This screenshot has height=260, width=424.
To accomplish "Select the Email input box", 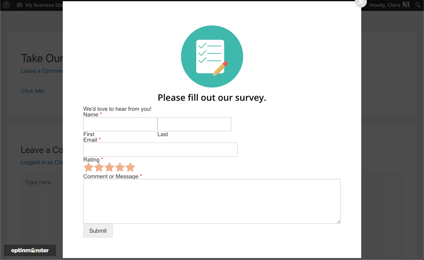I will 160,150.
